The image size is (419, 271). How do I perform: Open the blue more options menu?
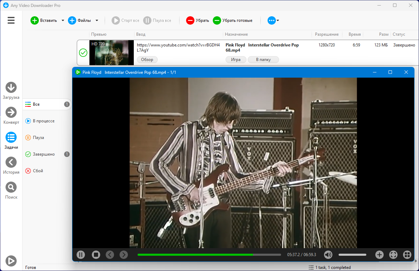pyautogui.click(x=273, y=20)
